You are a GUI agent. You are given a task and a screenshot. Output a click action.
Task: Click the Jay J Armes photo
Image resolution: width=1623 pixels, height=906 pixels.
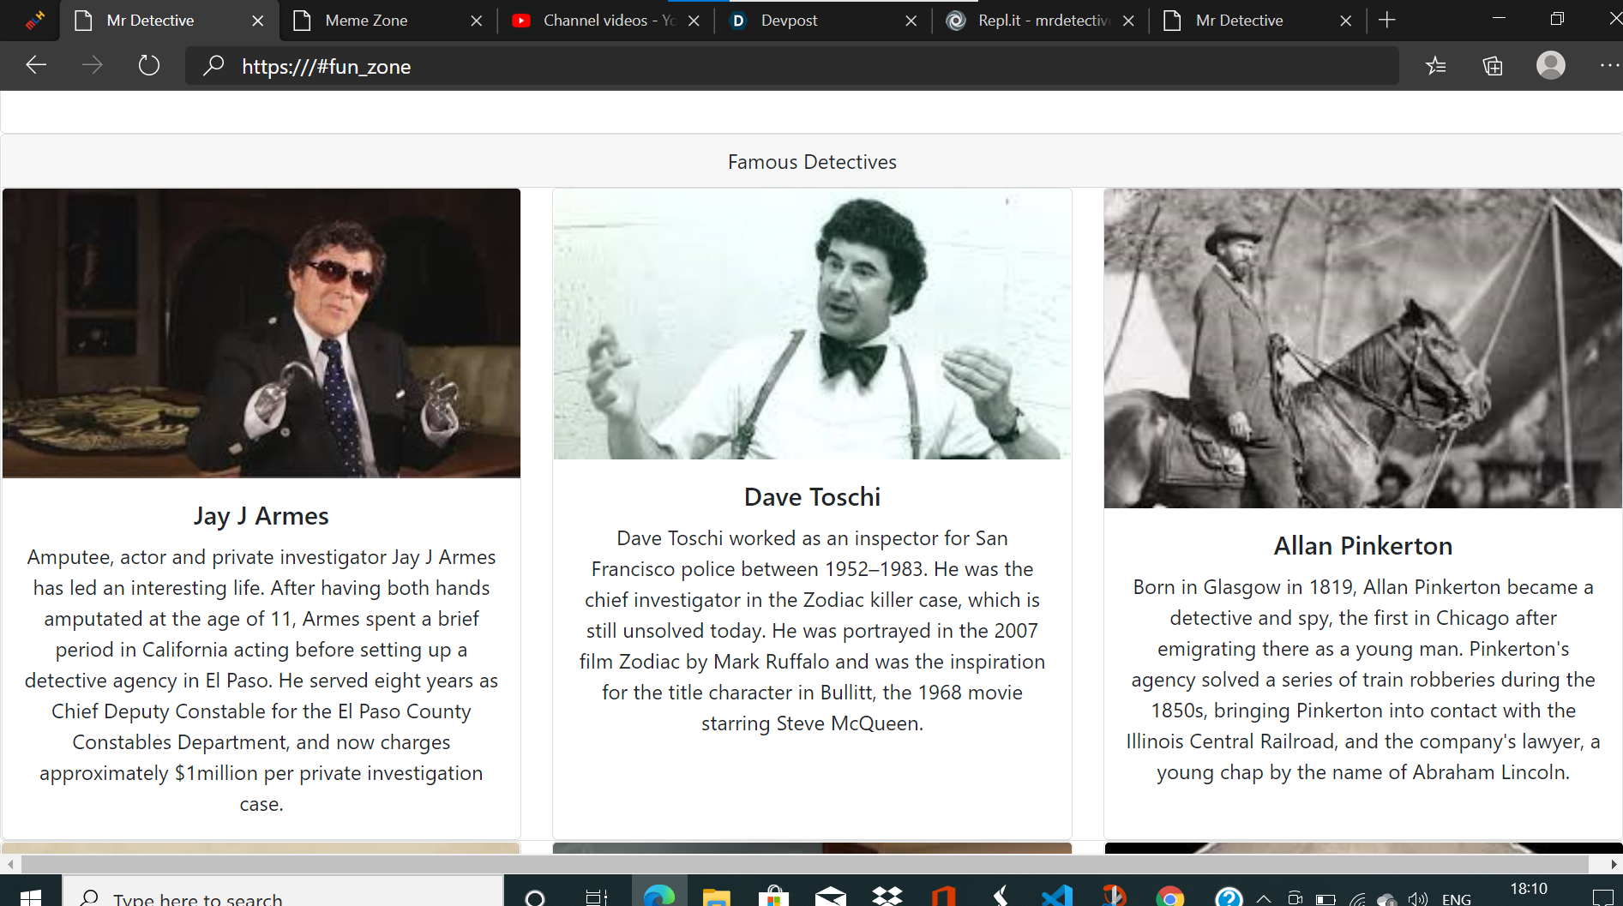tap(261, 333)
